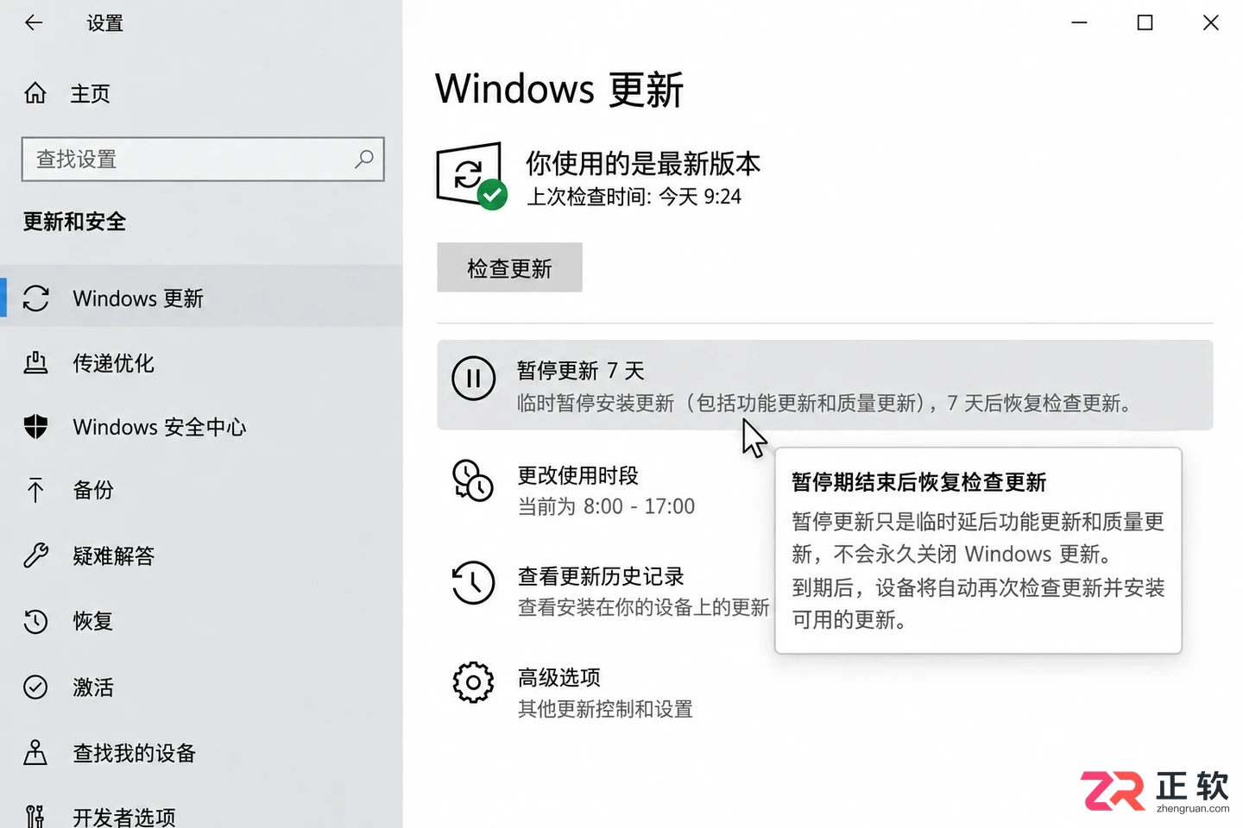Click 上次检查时间: 今天 9:24 text
Image resolution: width=1243 pixels, height=828 pixels.
tap(634, 197)
